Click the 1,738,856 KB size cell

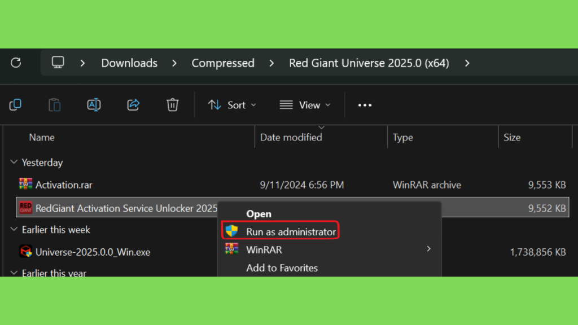[x=538, y=252]
